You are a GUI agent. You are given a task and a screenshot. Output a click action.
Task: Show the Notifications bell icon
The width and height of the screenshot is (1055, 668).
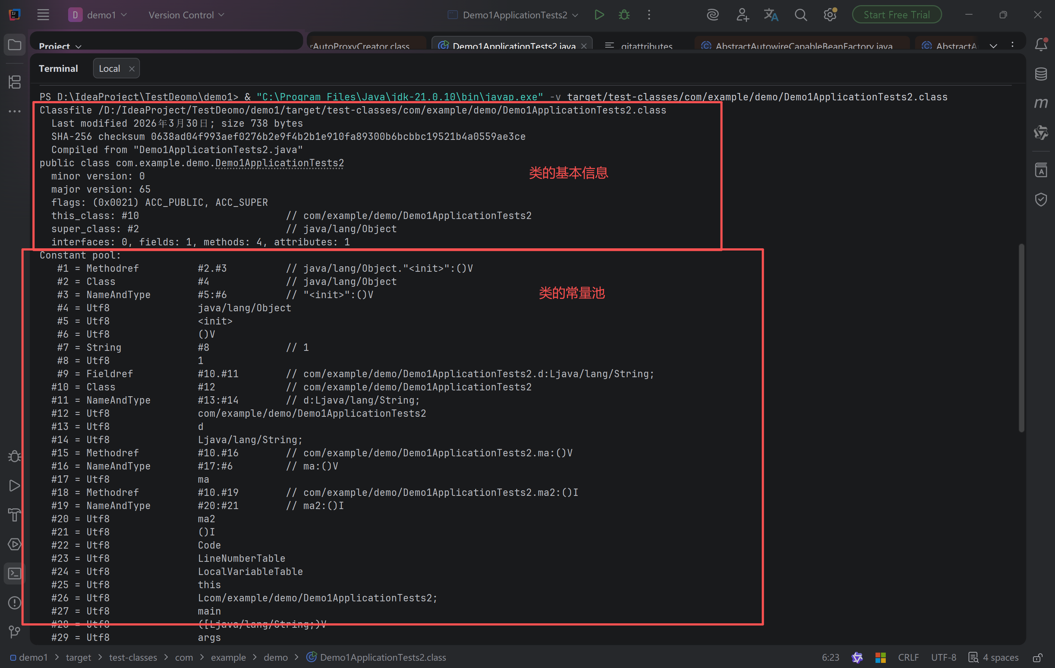pyautogui.click(x=1041, y=44)
